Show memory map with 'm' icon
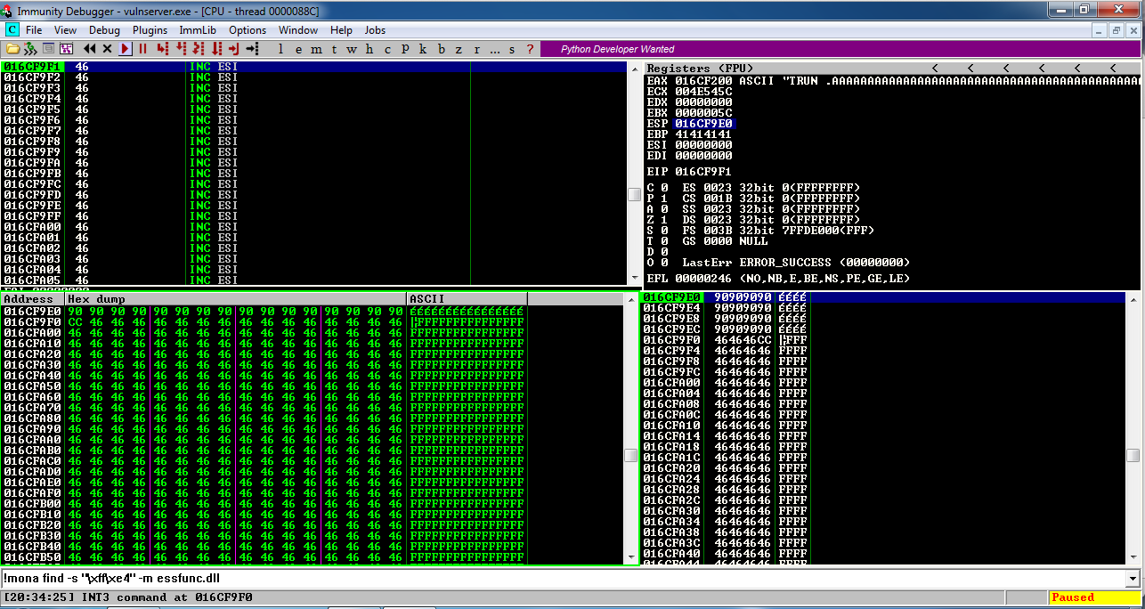This screenshot has height=609, width=1145. (316, 49)
